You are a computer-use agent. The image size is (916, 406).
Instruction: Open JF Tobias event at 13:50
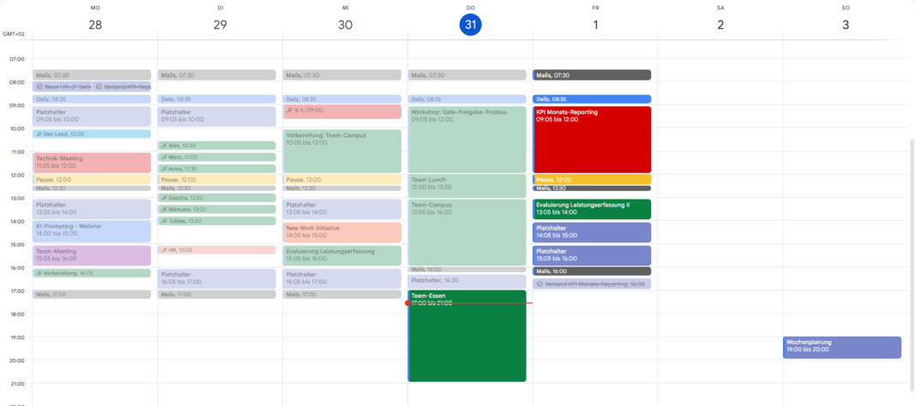coord(217,221)
